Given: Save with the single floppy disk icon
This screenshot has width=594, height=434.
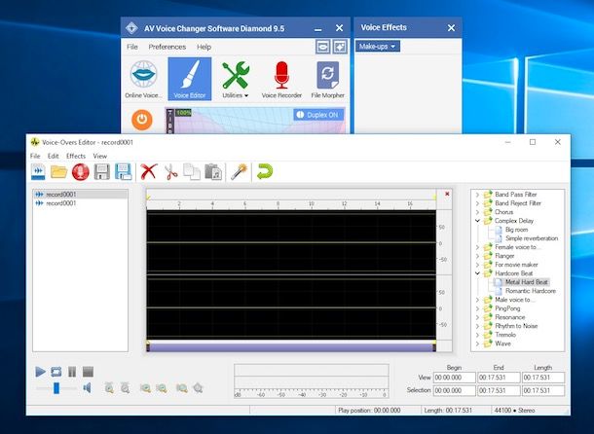Looking at the screenshot, I should [102, 172].
